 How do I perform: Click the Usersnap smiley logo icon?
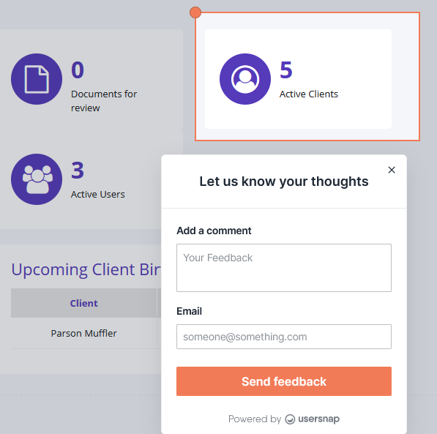point(290,419)
